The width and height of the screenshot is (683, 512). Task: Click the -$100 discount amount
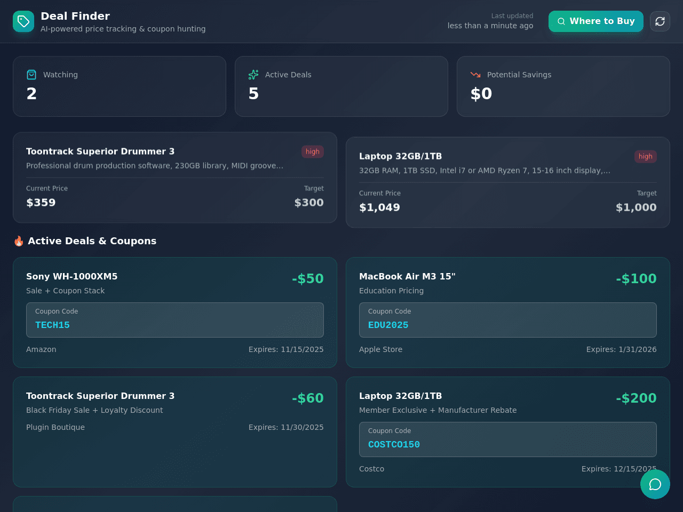(636, 278)
